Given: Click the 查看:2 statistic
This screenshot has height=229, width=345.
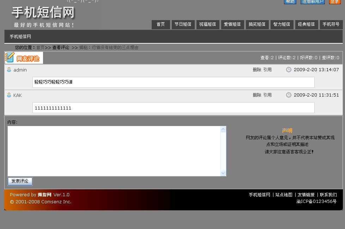Looking at the screenshot, I should pos(267,57).
